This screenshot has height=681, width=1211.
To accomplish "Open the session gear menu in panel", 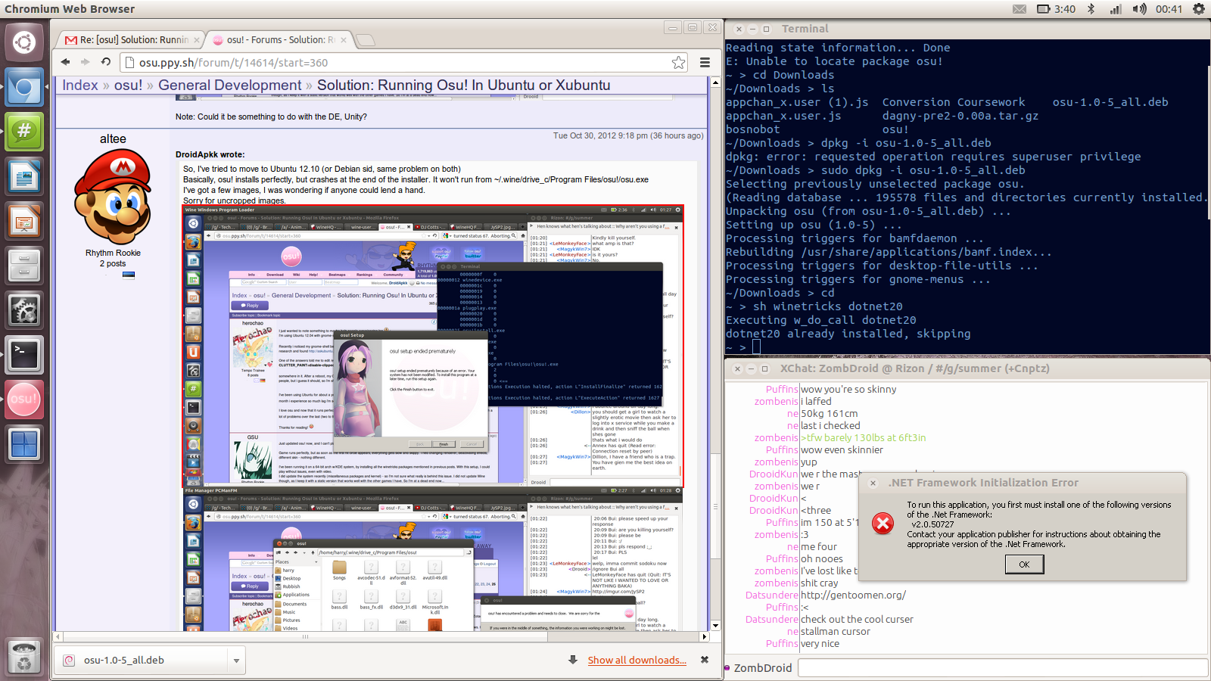I will (1199, 9).
